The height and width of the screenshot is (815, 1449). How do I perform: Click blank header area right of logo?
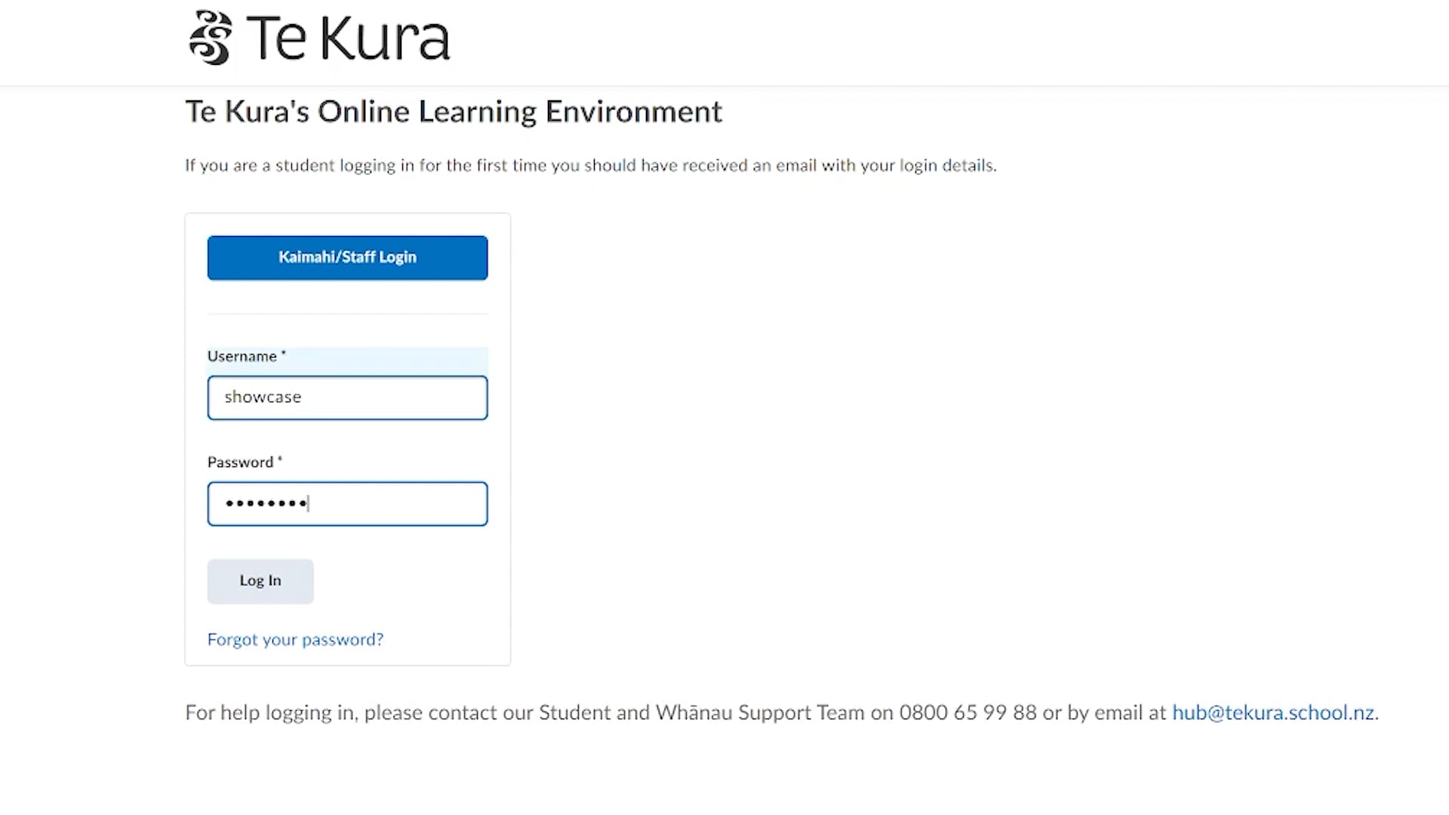click(x=906, y=42)
